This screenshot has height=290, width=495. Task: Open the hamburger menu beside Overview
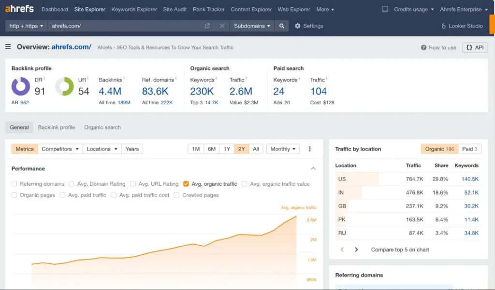click(8, 47)
